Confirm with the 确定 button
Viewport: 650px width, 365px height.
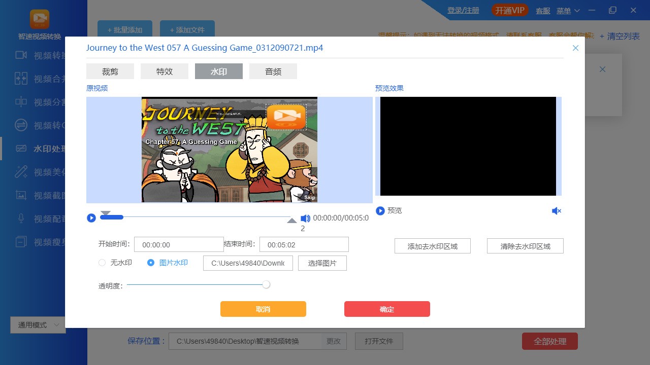[x=387, y=309]
